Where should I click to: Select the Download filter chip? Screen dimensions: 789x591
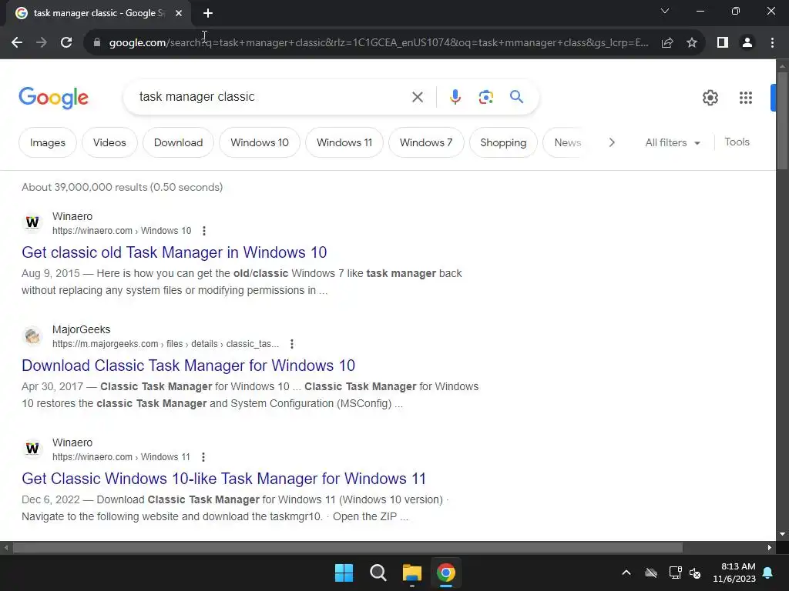[178, 142]
